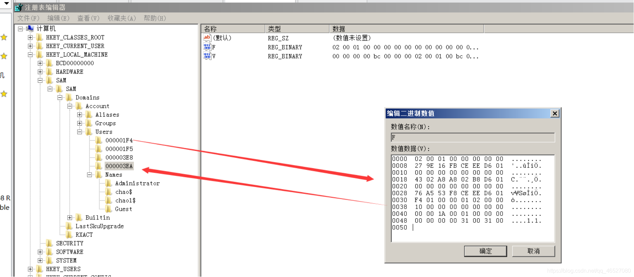Open the 收藏夹(A) menu

122,18
